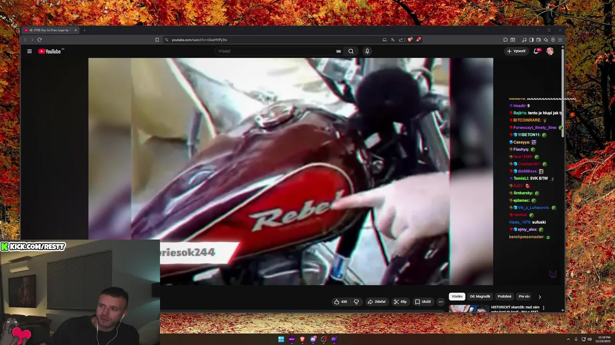This screenshot has height=345, width=615.
Task: Open the Brave Shields lion icon
Action: [410, 40]
